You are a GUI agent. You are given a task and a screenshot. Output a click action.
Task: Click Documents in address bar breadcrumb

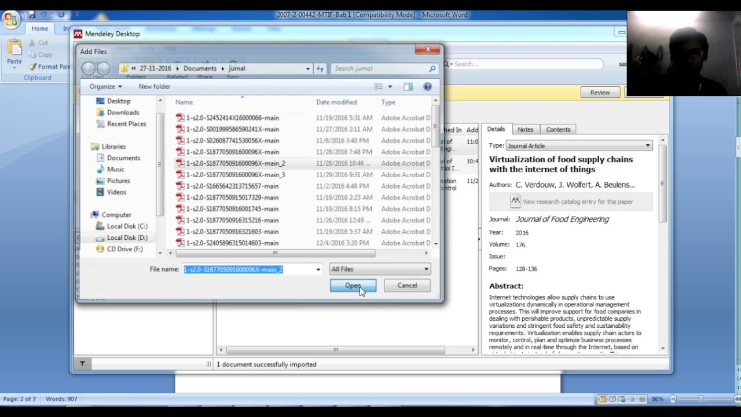(x=200, y=68)
